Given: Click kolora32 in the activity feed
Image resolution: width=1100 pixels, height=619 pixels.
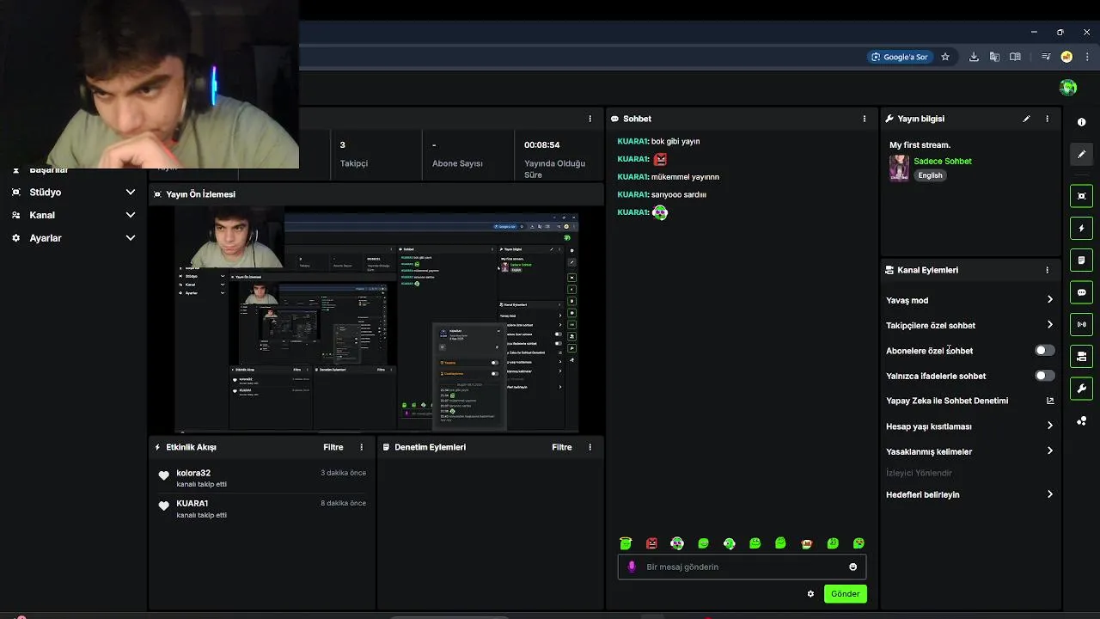Looking at the screenshot, I should click(x=193, y=473).
